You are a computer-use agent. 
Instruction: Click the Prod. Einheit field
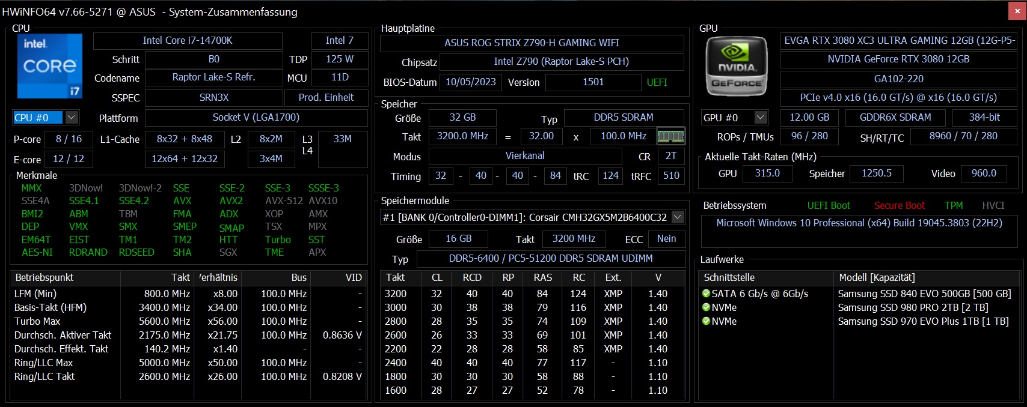(x=326, y=98)
